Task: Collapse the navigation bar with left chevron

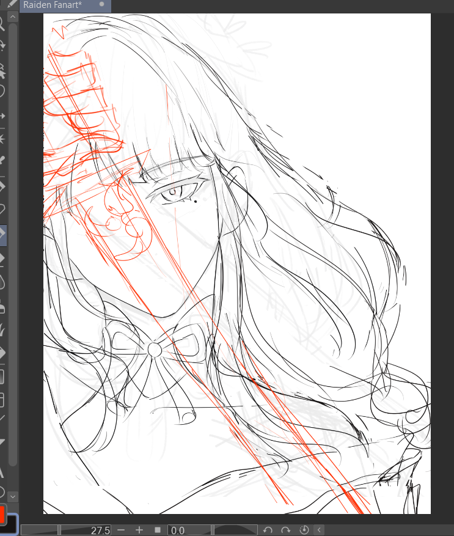Action: (x=319, y=530)
